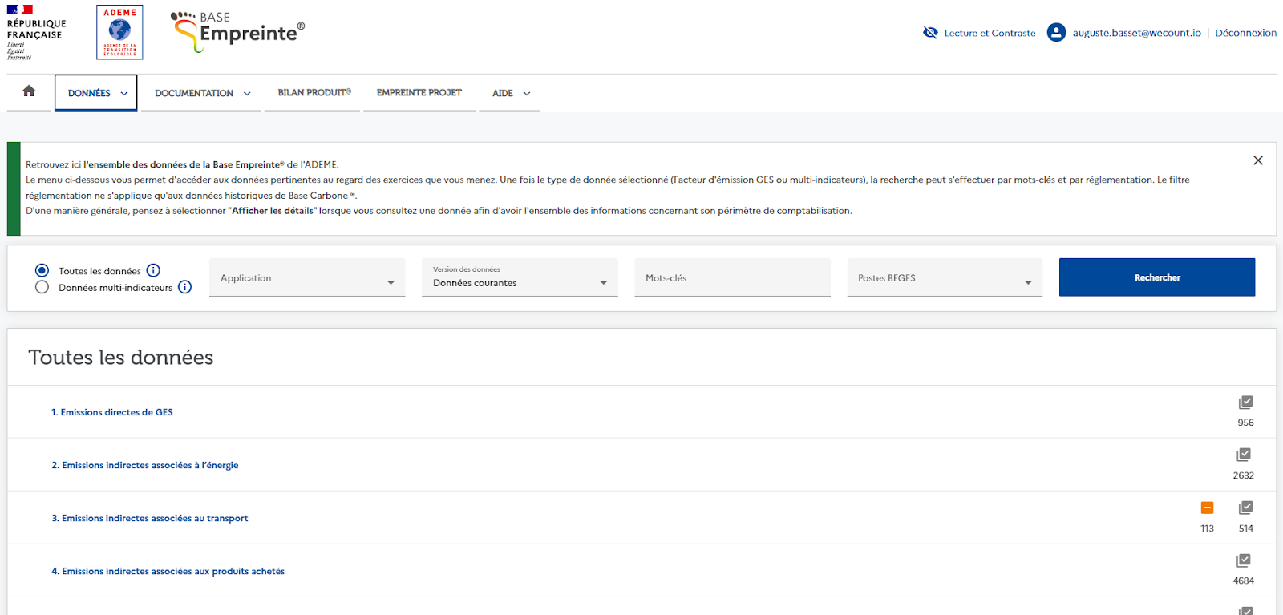
Task: Click the count 4684
Action: point(1244,581)
